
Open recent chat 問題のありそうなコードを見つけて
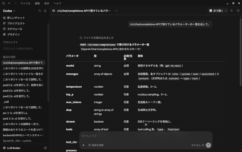(x=23, y=129)
